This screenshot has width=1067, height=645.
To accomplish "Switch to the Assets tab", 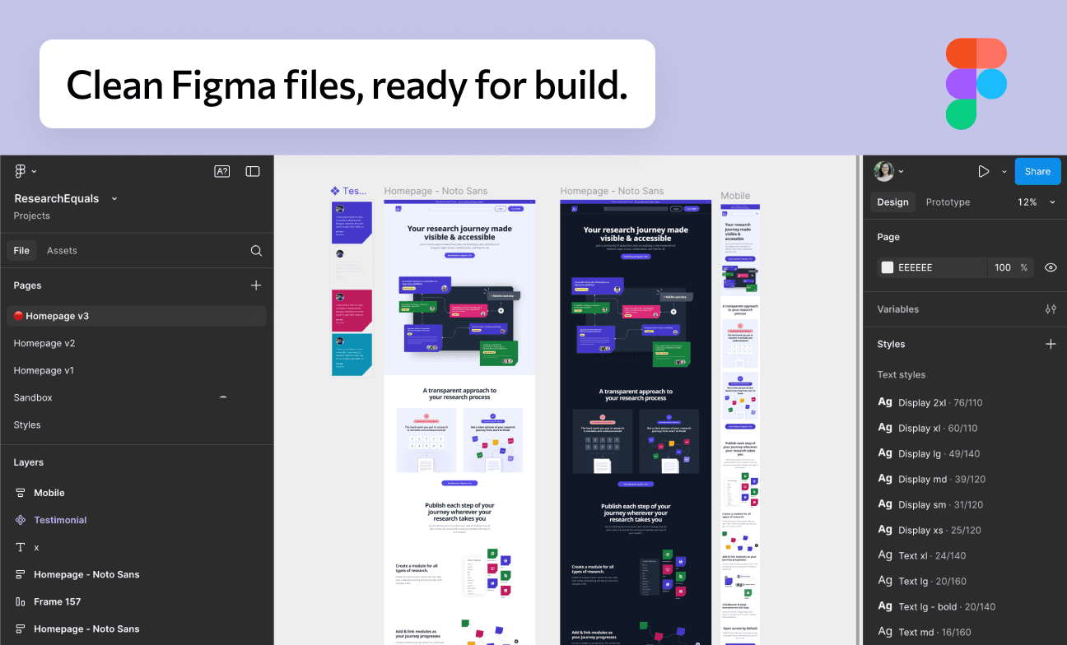I will [x=62, y=251].
